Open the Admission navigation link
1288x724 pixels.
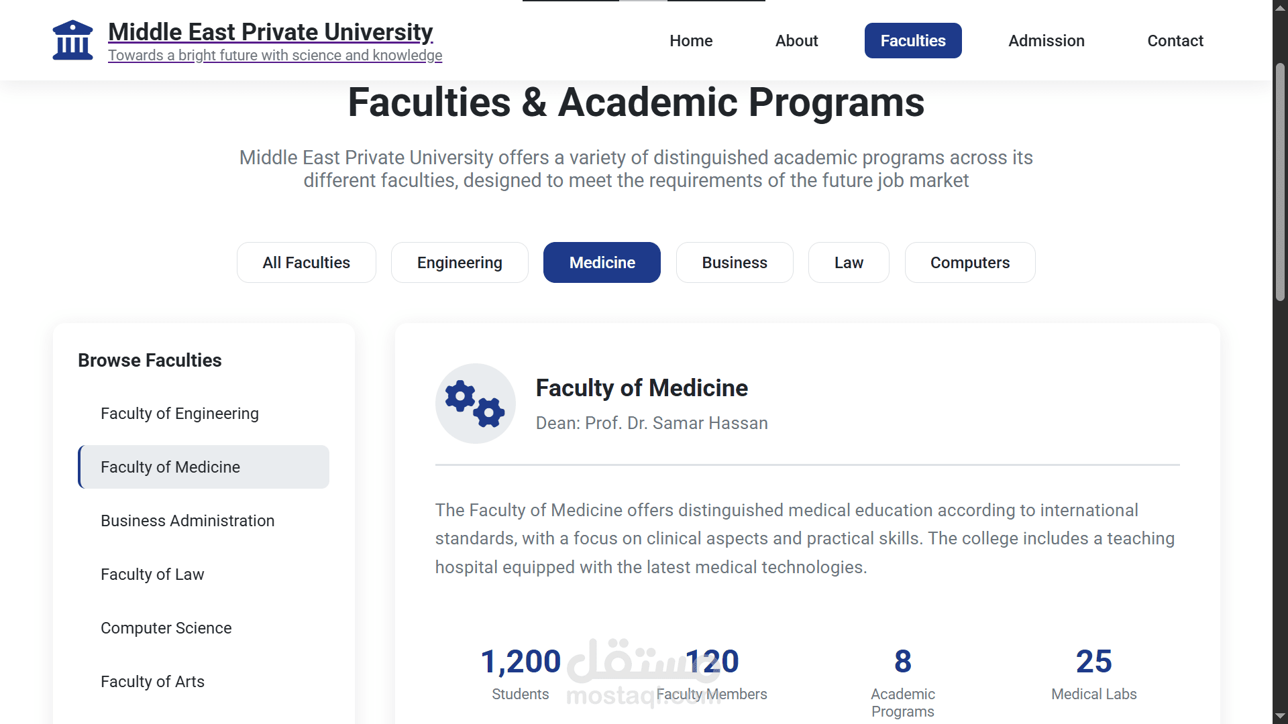click(1046, 41)
